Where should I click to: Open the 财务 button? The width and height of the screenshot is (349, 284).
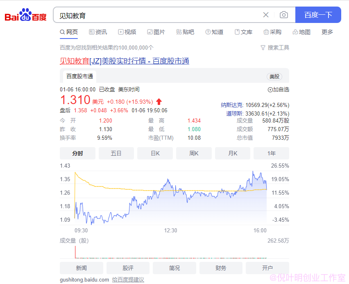pos(221,268)
